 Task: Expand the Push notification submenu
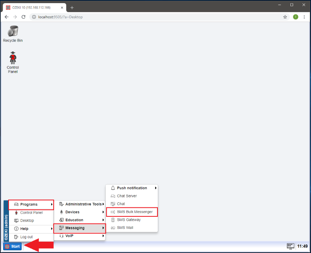(132, 188)
